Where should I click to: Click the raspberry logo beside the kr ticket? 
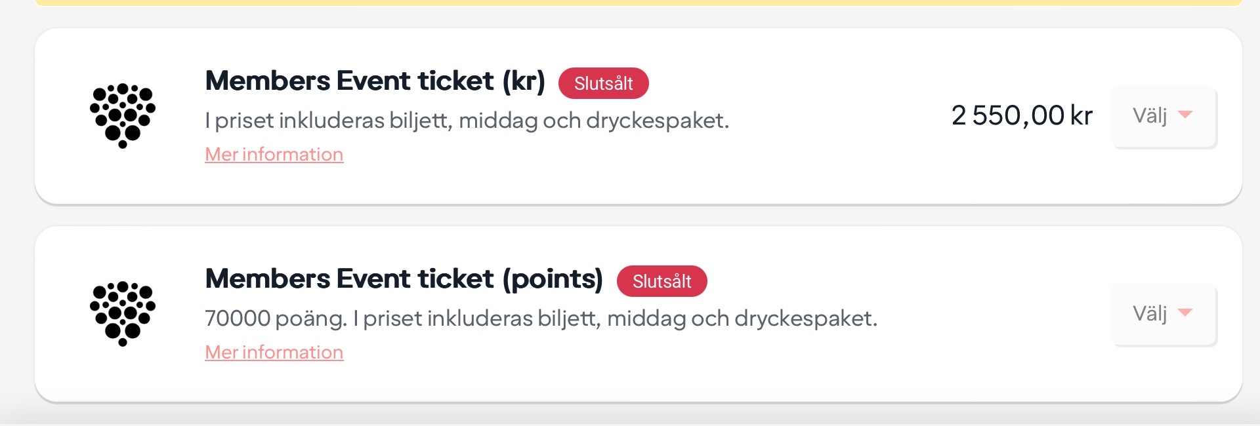pos(123,115)
